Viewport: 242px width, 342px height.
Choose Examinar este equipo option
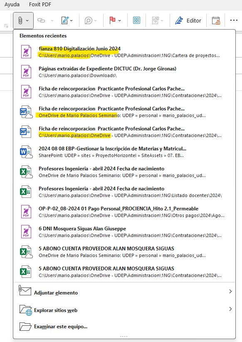point(124,327)
